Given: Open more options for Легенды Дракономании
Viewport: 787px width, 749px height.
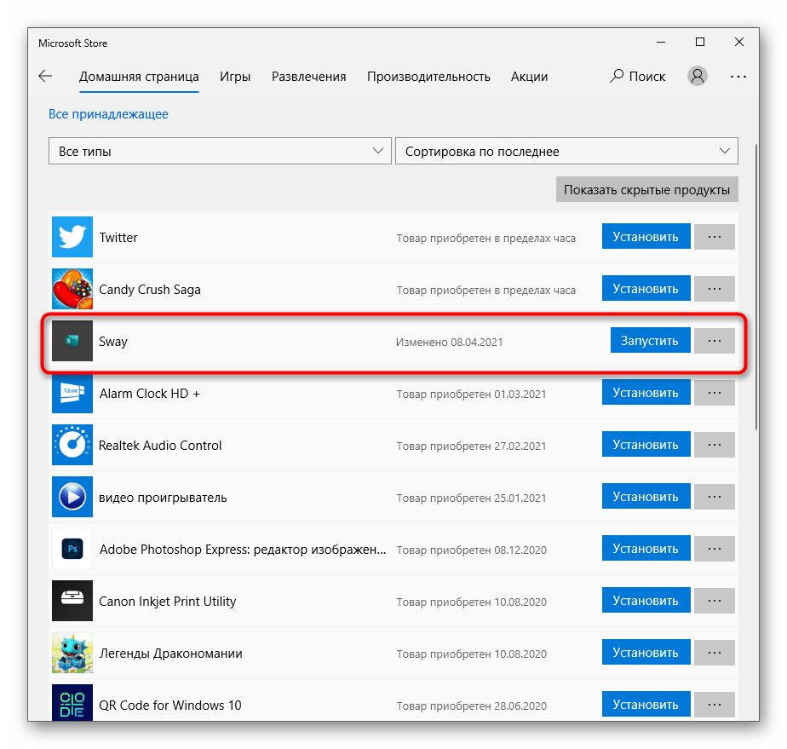Looking at the screenshot, I should pos(715,653).
